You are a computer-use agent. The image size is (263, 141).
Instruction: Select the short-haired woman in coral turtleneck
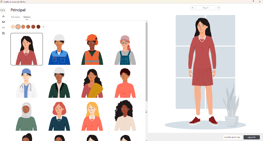[125, 83]
